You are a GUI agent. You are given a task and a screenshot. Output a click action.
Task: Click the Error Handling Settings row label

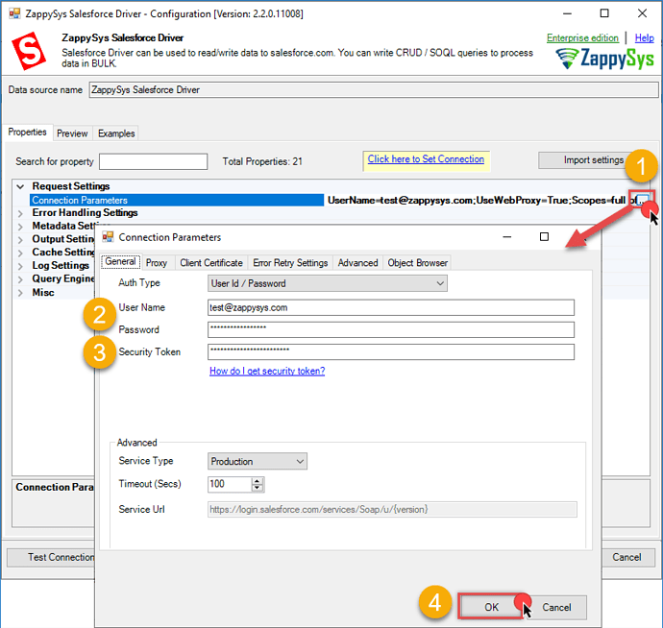click(x=85, y=212)
